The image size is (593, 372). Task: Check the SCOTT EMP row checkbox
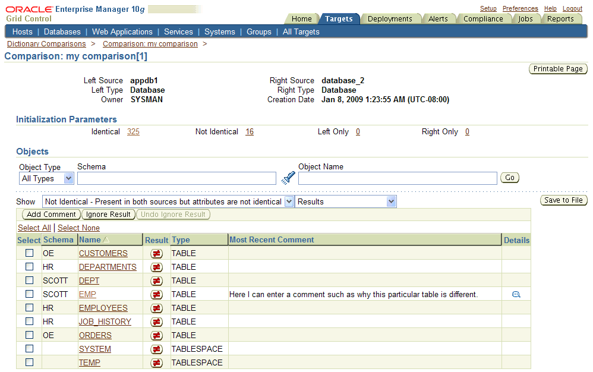(30, 294)
